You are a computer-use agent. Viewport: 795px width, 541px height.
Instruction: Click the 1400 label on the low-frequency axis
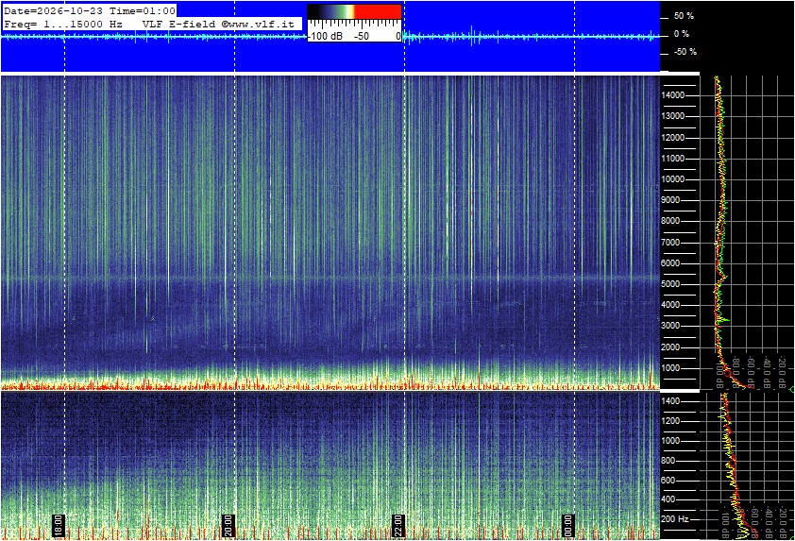click(x=670, y=401)
